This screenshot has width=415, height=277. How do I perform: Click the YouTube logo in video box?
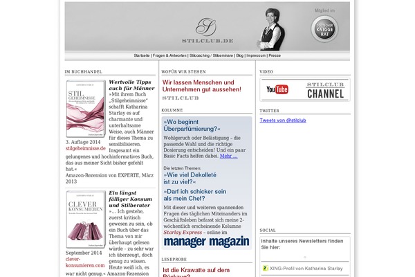[277, 89]
